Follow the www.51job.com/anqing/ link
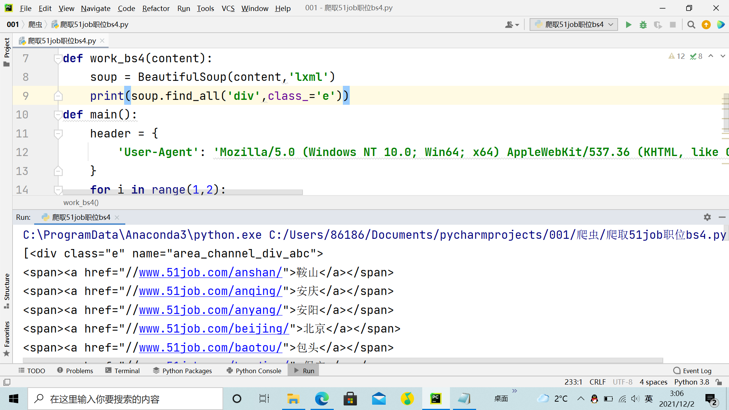The width and height of the screenshot is (729, 410). click(x=211, y=291)
